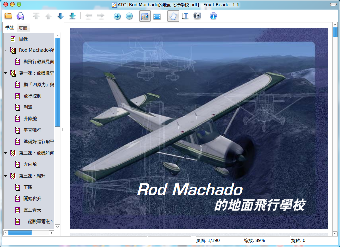The image size is (340, 247).
Task: Click the 缩放: 89% status text
Action: (254, 241)
